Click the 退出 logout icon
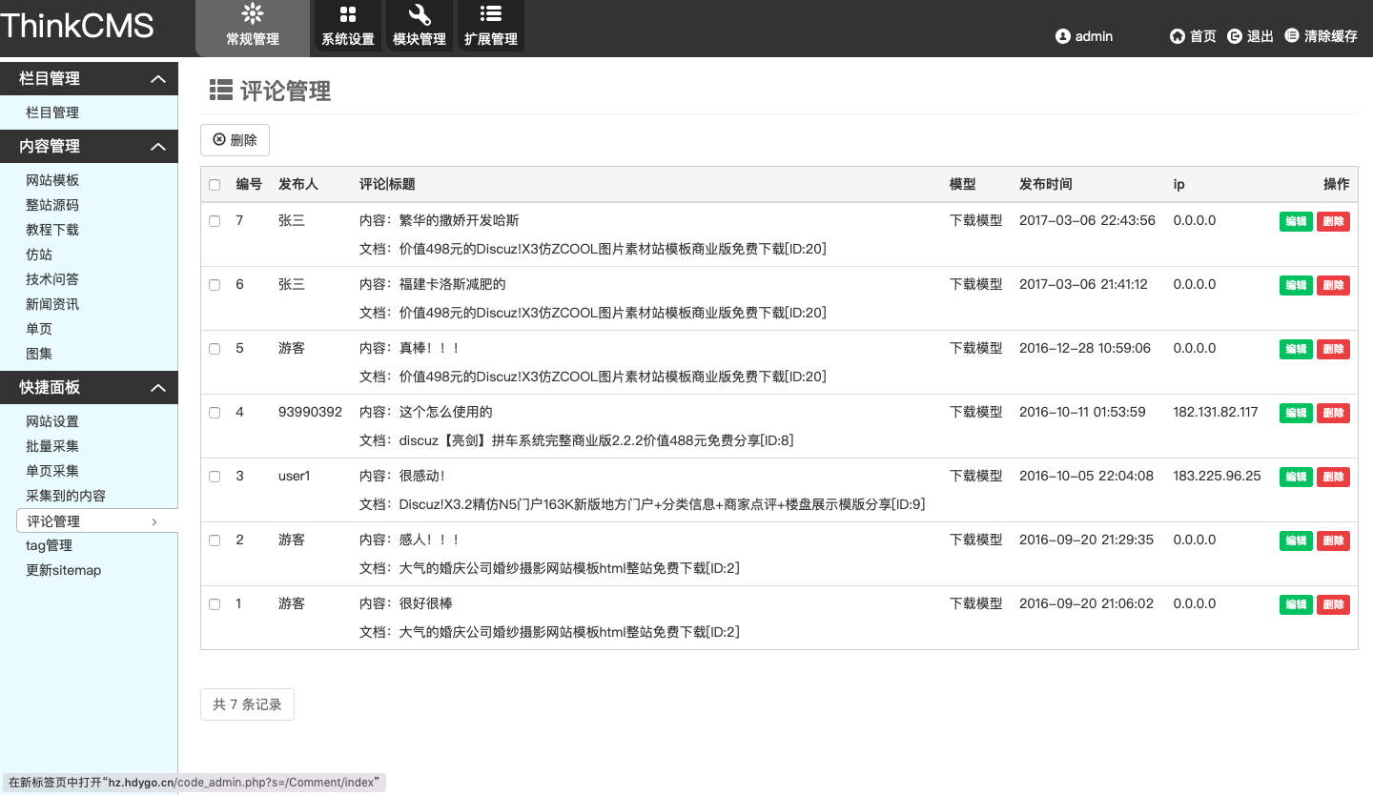 [x=1235, y=36]
